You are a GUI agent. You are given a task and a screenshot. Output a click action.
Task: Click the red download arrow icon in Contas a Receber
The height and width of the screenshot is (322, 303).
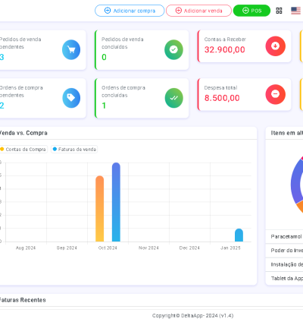coord(276,46)
